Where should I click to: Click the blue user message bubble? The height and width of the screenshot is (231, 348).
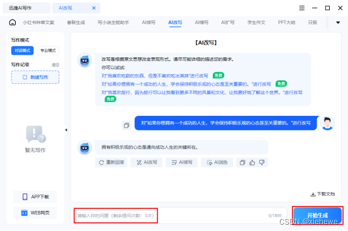(x=226, y=123)
